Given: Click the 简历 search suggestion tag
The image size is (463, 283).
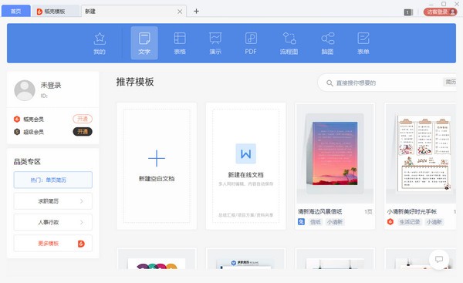Looking at the screenshot, I should tap(450, 82).
